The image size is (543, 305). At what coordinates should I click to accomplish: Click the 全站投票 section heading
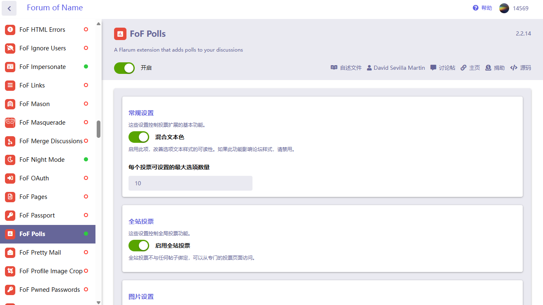click(x=141, y=221)
